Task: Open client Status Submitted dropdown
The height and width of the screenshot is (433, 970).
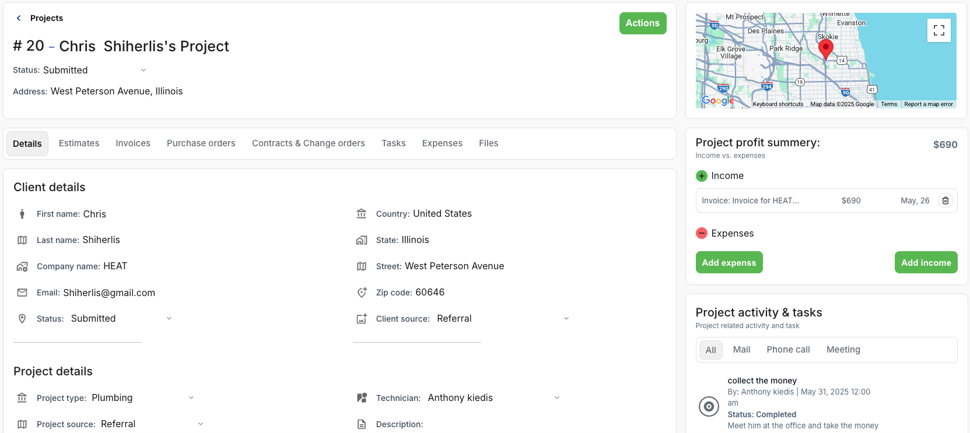Action: click(x=121, y=319)
